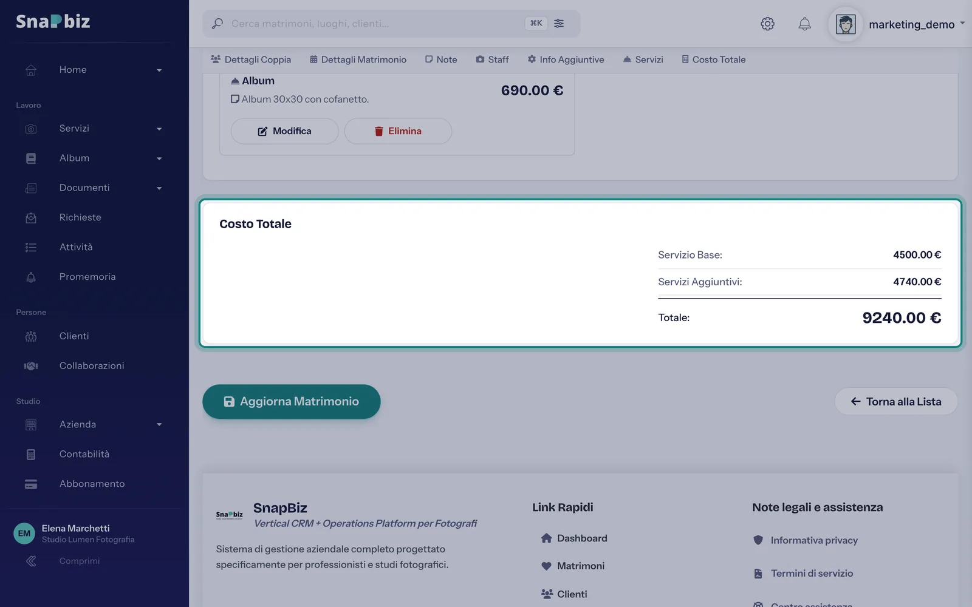The height and width of the screenshot is (607, 972).
Task: Expand the Servizi sidebar menu
Action: tap(159, 129)
